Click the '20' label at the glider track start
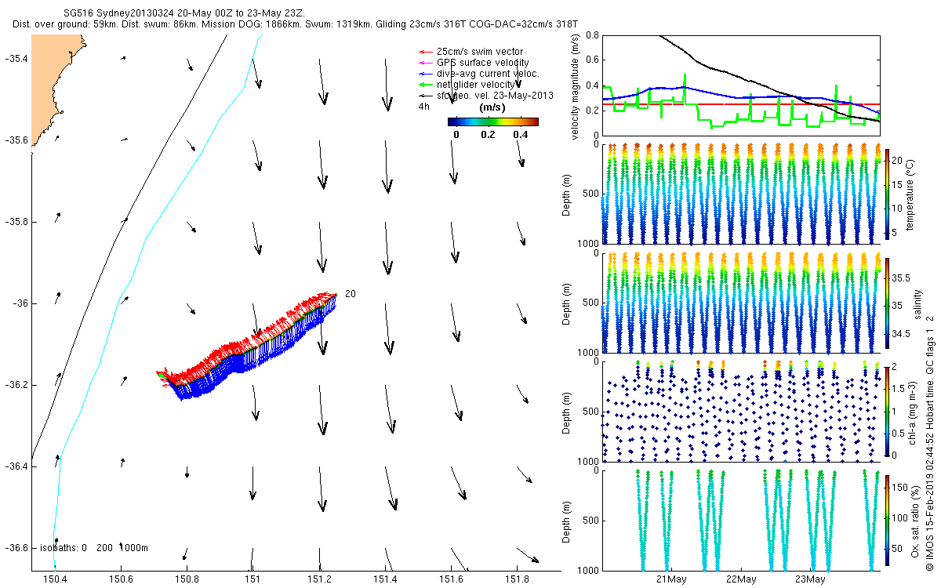 click(351, 294)
